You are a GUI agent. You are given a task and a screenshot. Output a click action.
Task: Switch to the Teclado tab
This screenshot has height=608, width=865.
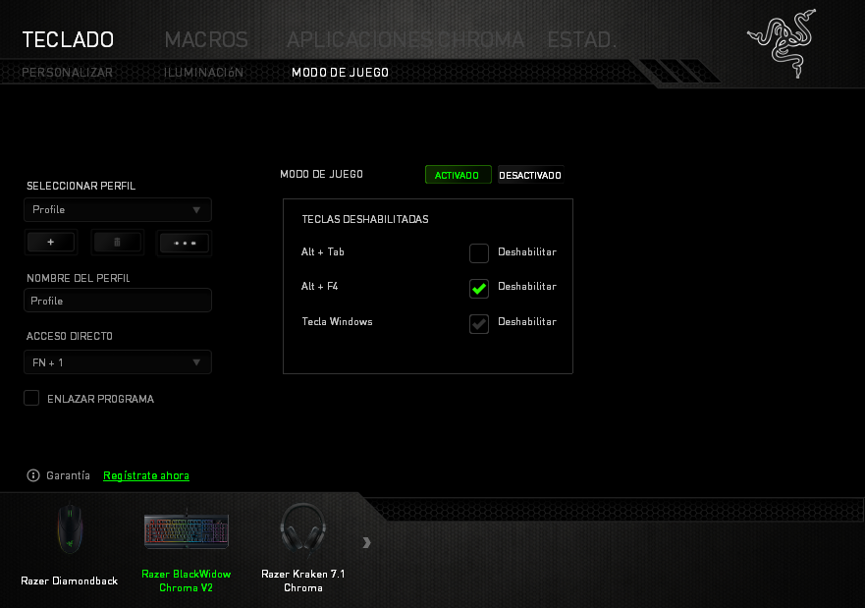(x=68, y=39)
